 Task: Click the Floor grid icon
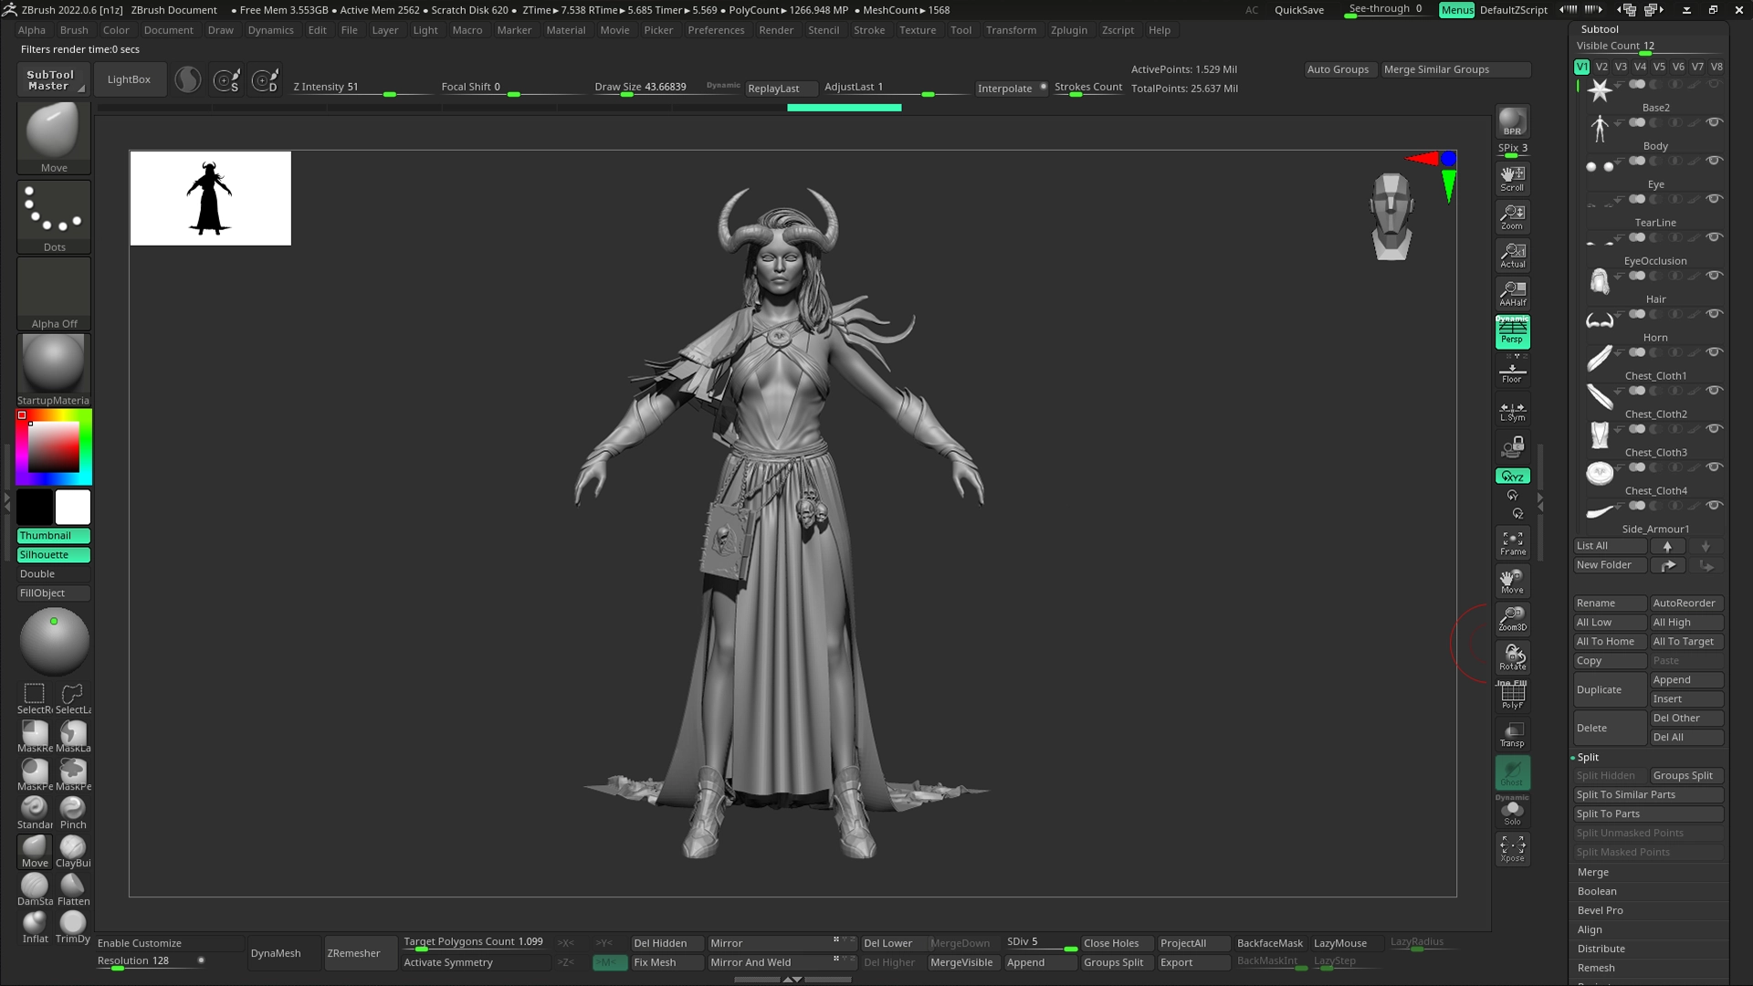pyautogui.click(x=1512, y=372)
